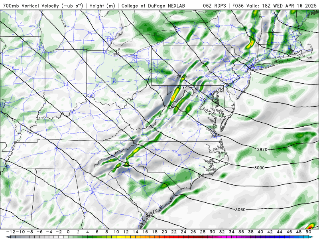Click the 'College of DuPage NEXLAB' credit
The height and width of the screenshot is (239, 319).
click(153, 6)
